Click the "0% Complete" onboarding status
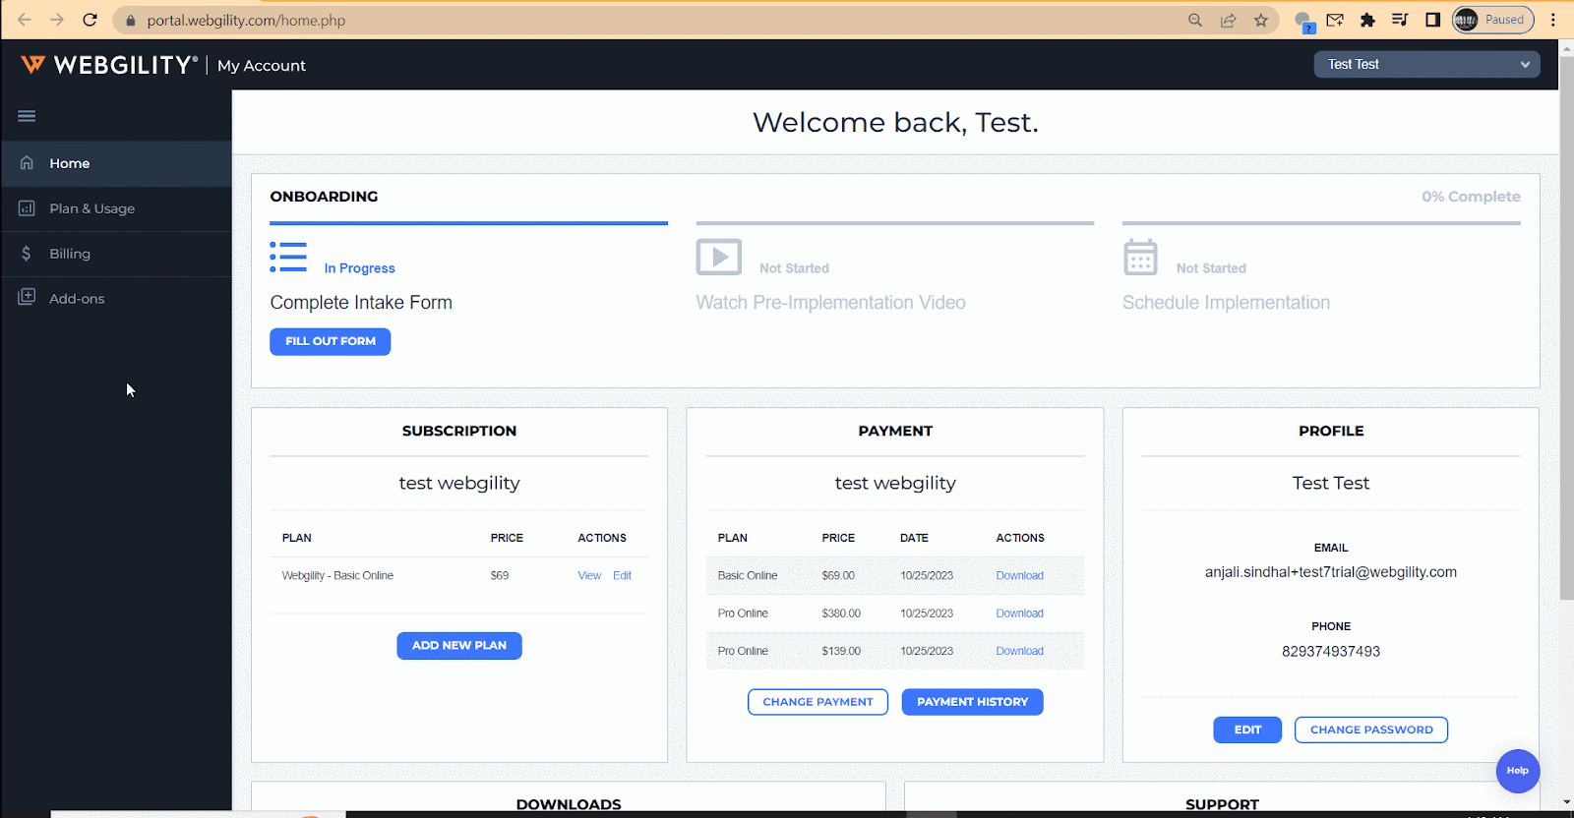This screenshot has height=818, width=1574. (x=1471, y=197)
